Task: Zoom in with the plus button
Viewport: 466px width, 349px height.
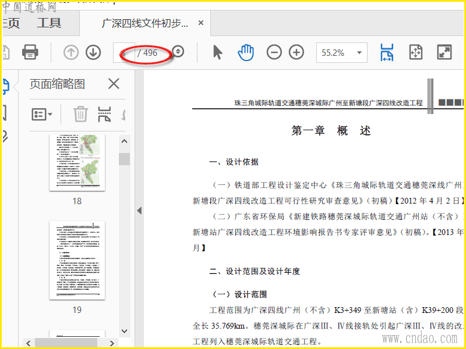Action: click(296, 52)
